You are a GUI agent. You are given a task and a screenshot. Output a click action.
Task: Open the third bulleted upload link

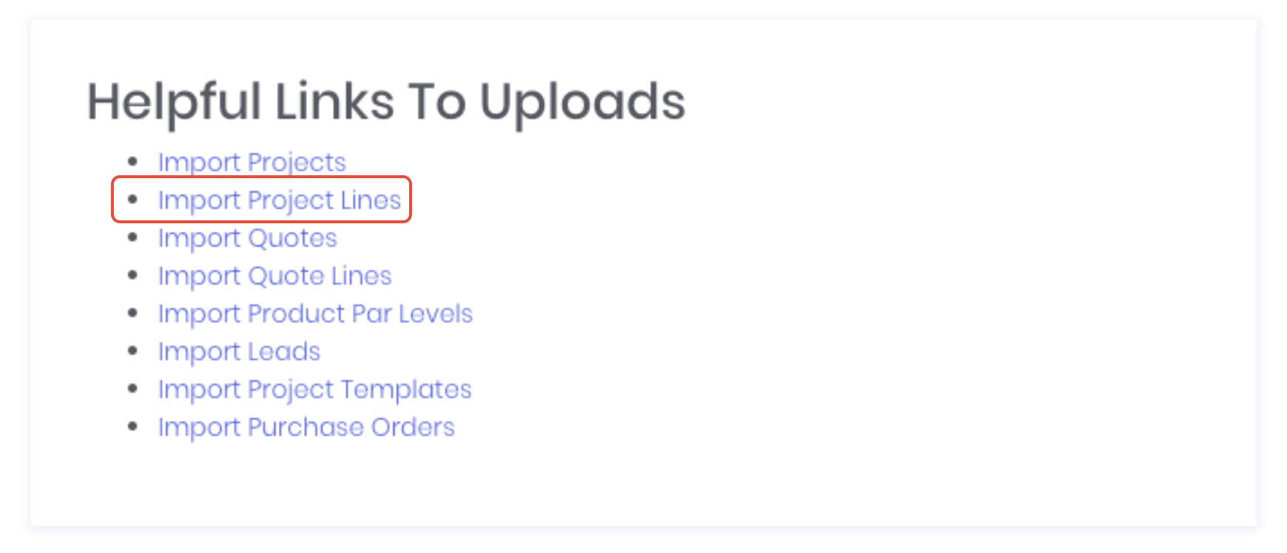[x=247, y=237]
